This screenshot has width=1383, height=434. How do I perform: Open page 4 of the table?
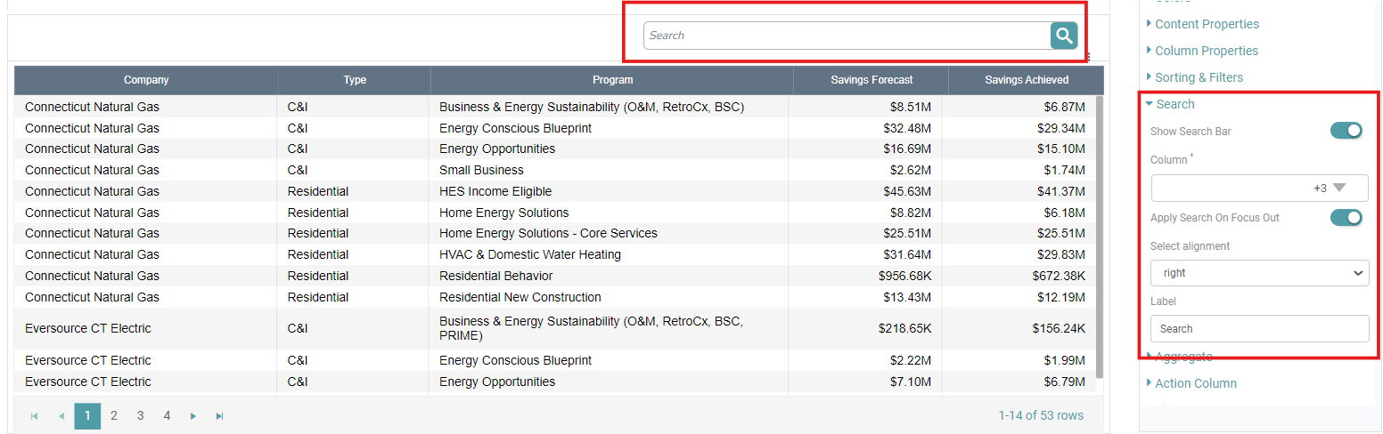[167, 415]
